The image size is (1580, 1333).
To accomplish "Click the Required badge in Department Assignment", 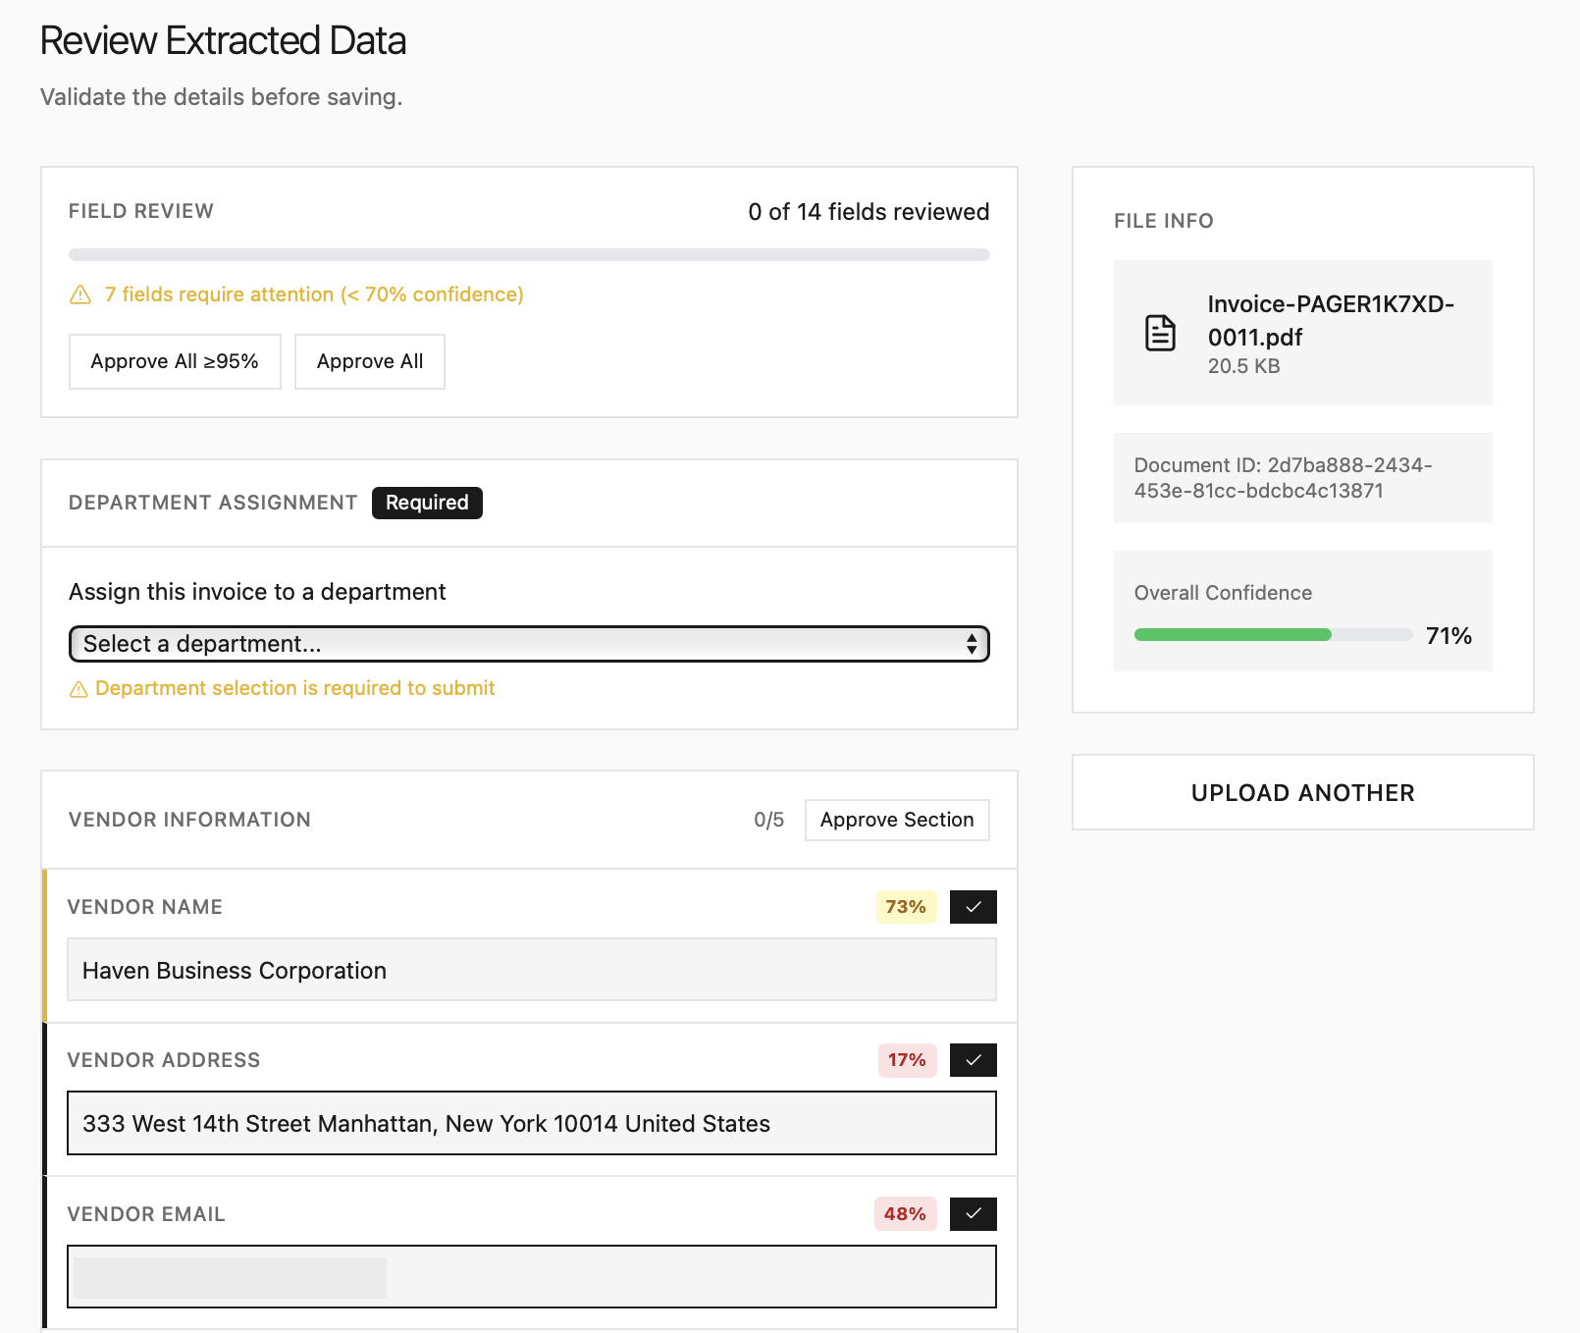I will pyautogui.click(x=427, y=503).
